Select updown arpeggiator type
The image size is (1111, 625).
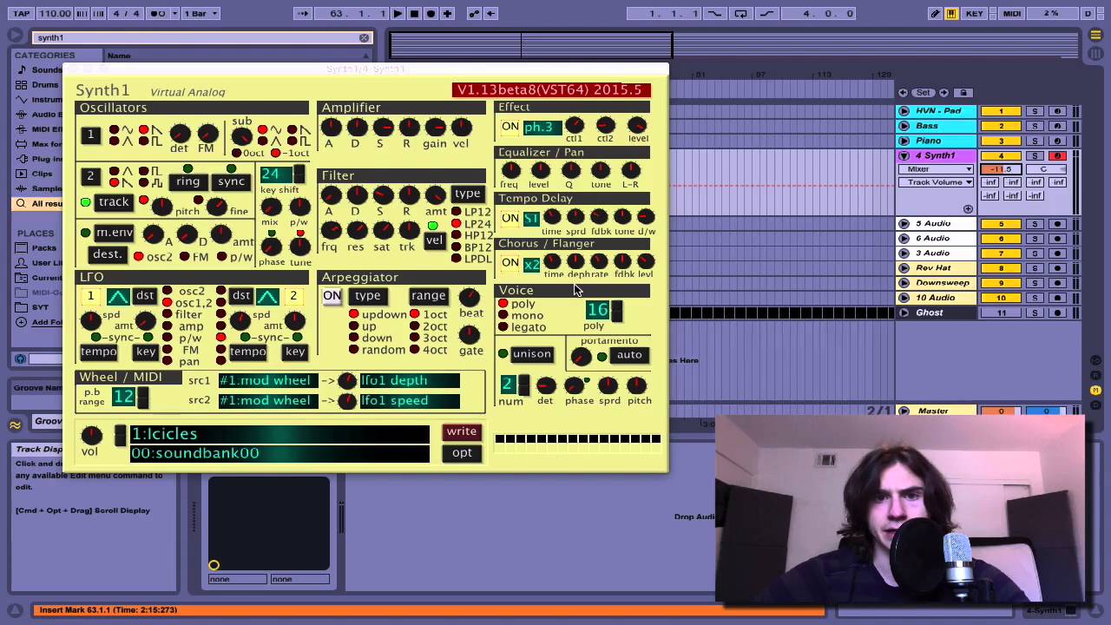[378, 314]
